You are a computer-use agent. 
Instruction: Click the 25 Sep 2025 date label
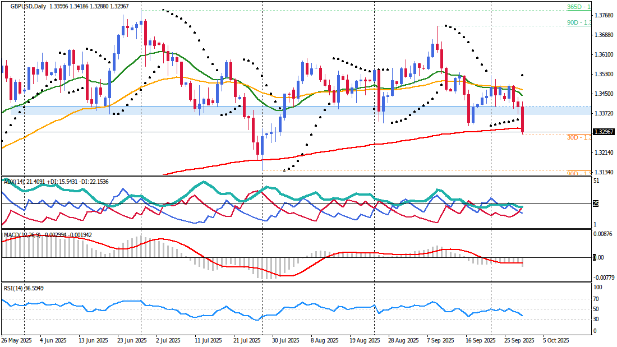[519, 340]
